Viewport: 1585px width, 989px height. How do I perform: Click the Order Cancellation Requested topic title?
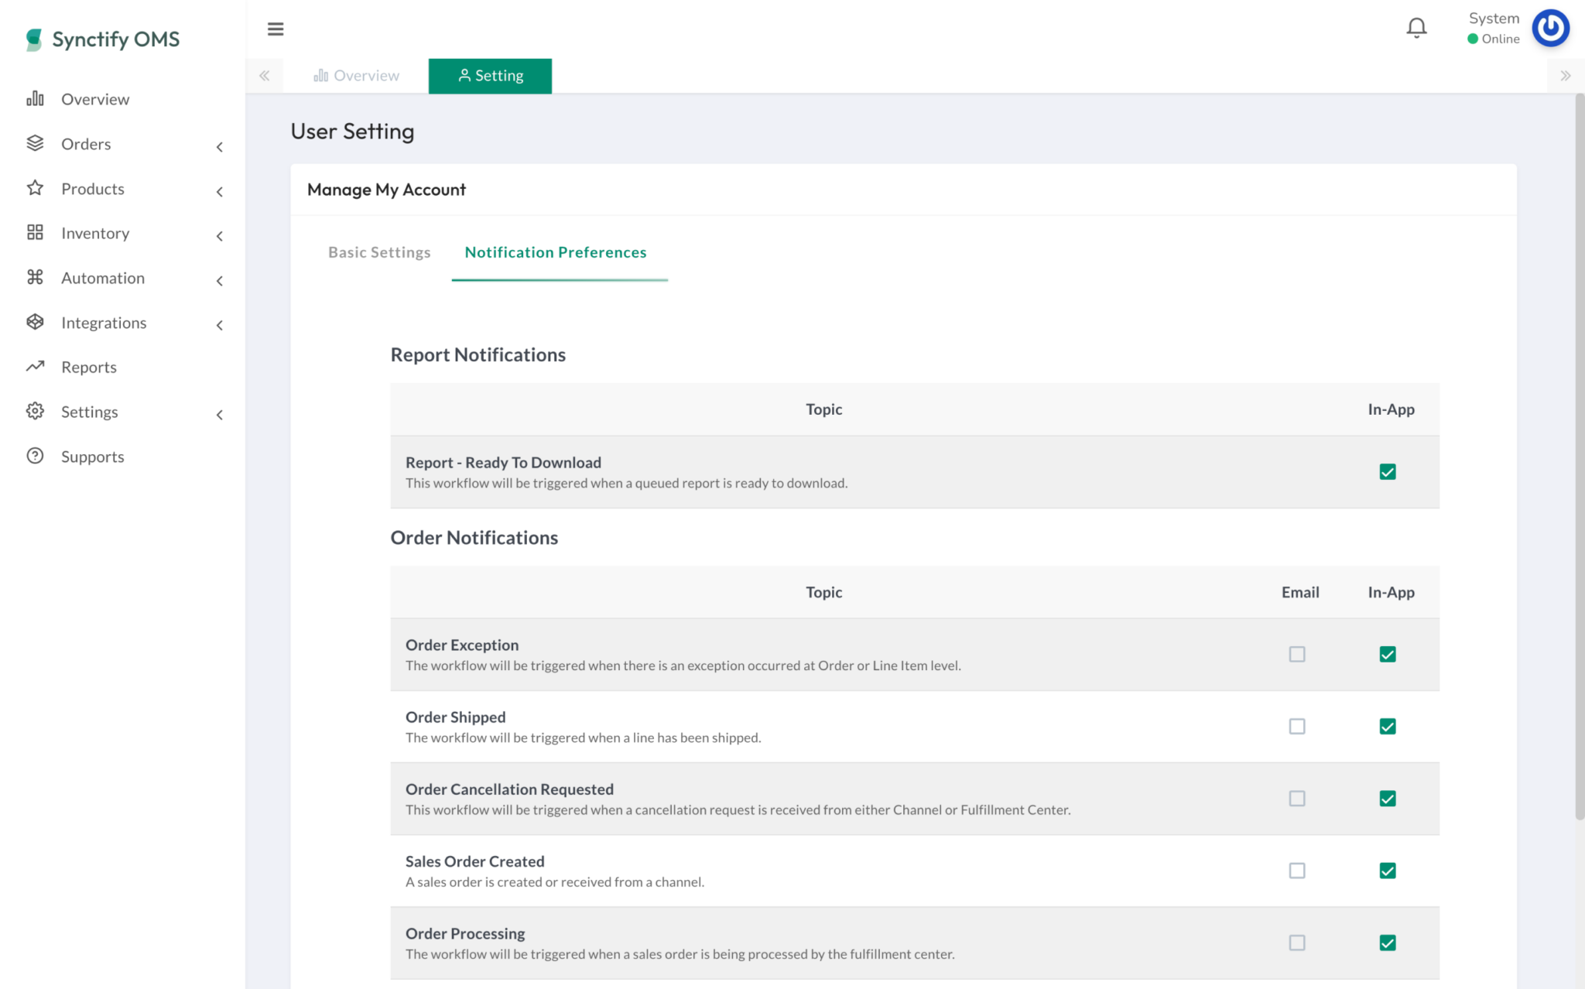509,789
